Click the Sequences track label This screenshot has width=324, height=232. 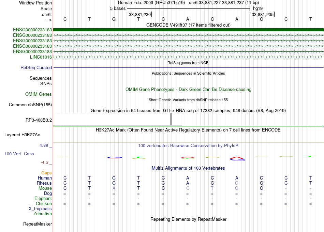tap(41, 78)
